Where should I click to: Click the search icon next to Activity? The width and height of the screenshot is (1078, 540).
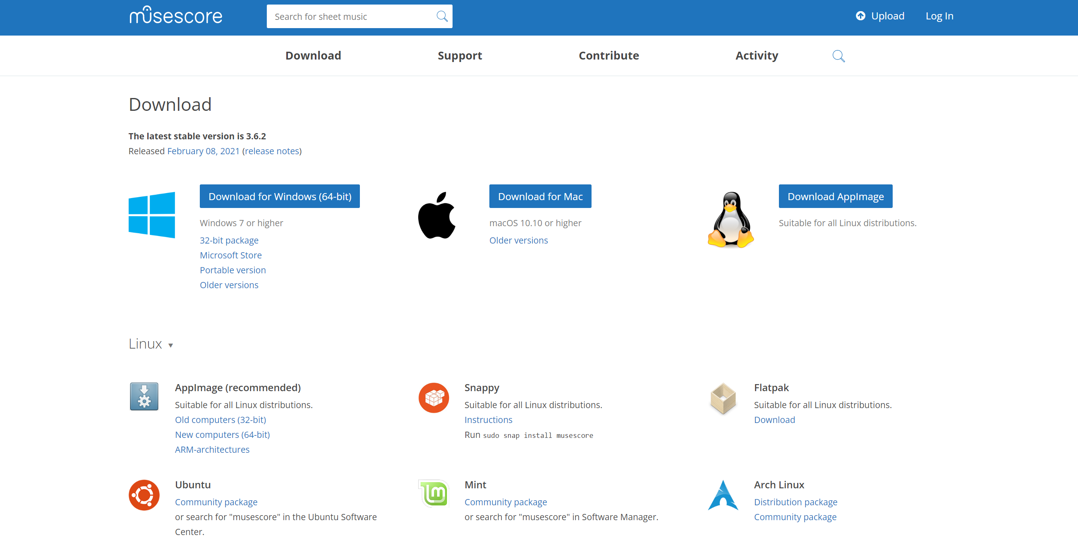(838, 56)
